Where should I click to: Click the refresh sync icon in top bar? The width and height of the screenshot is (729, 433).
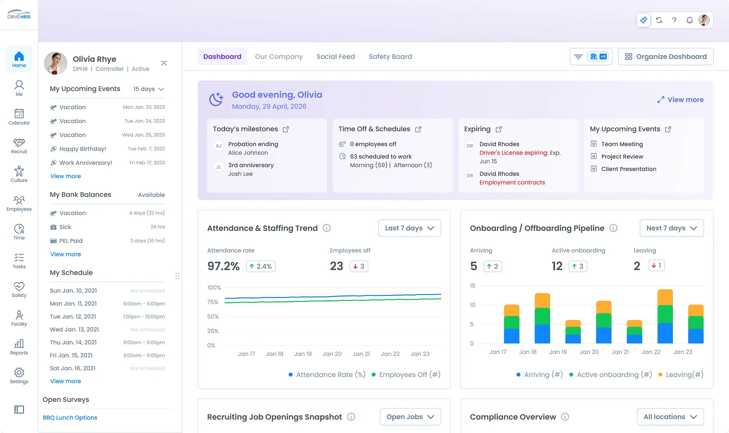(659, 20)
